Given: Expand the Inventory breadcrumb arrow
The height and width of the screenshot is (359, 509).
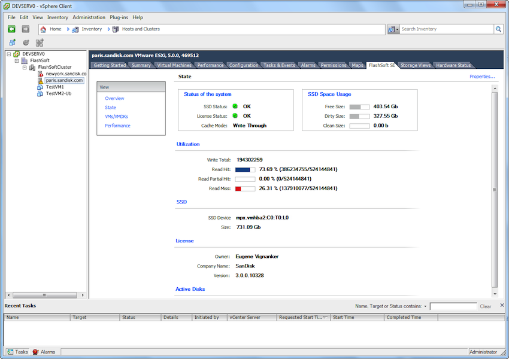Looking at the screenshot, I should coord(108,29).
